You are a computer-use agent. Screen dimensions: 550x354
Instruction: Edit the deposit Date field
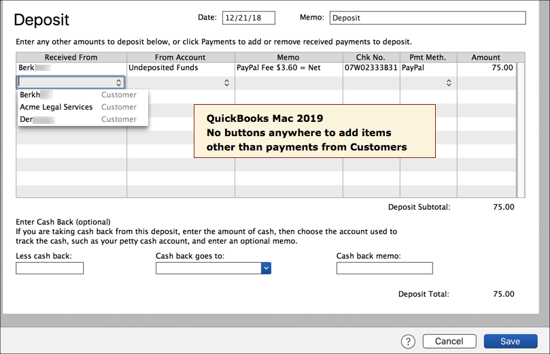point(248,18)
